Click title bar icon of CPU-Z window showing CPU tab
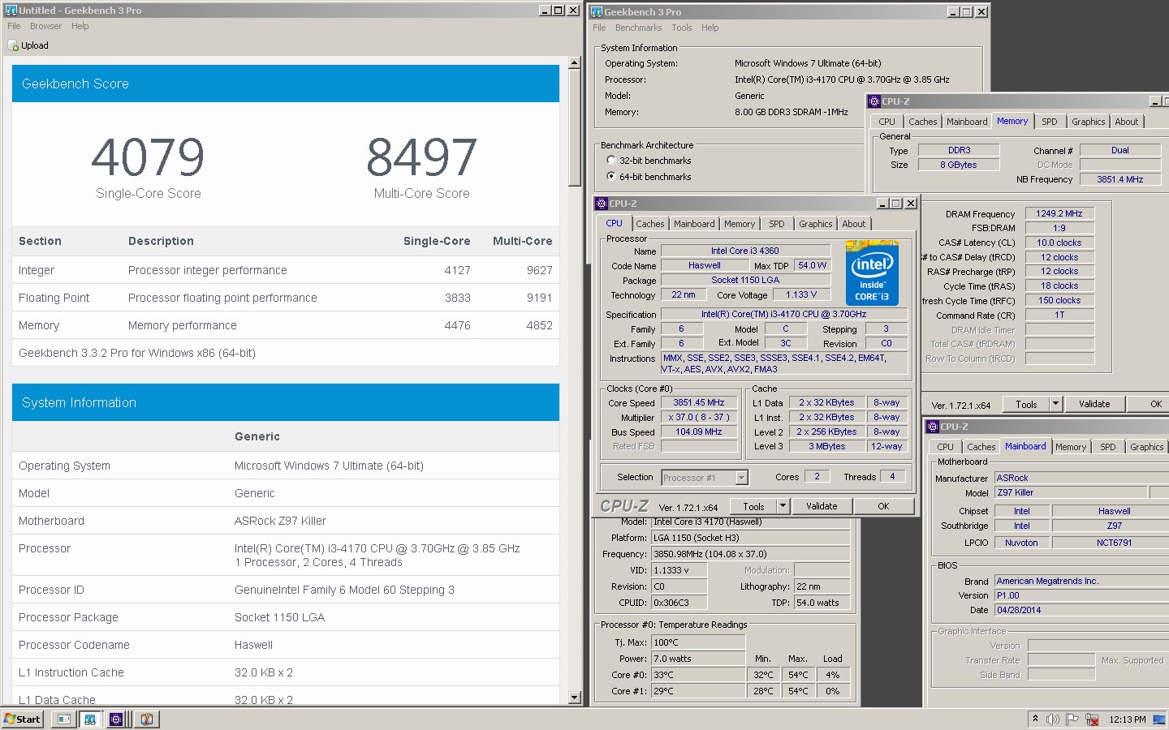This screenshot has height=730, width=1169. coord(602,204)
